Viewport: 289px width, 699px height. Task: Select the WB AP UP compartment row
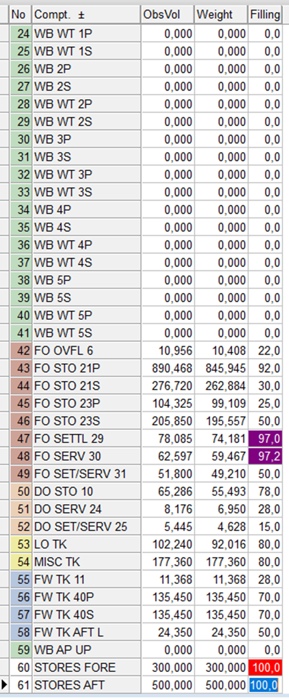145,650
